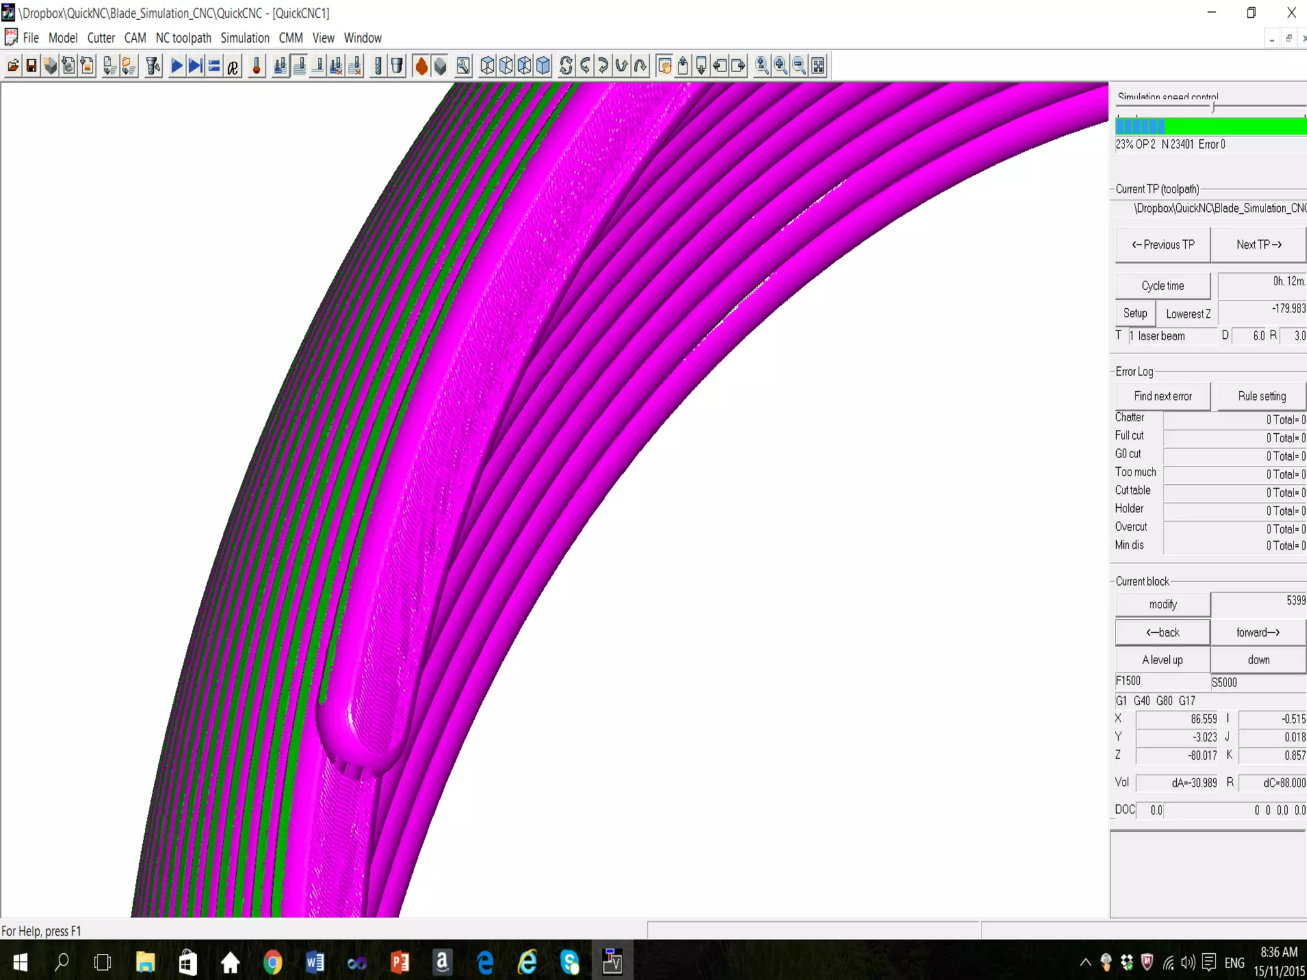Click the Rule setting button

[x=1261, y=396]
